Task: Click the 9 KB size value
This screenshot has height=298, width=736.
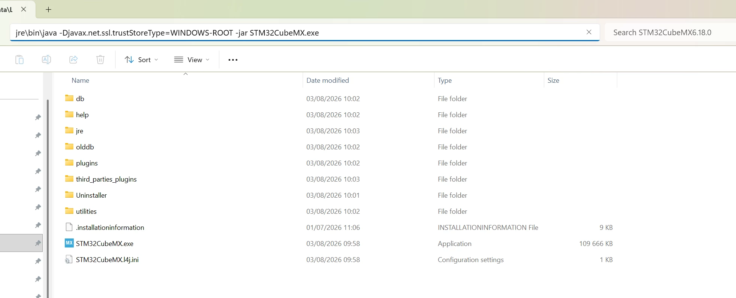Action: click(x=606, y=228)
